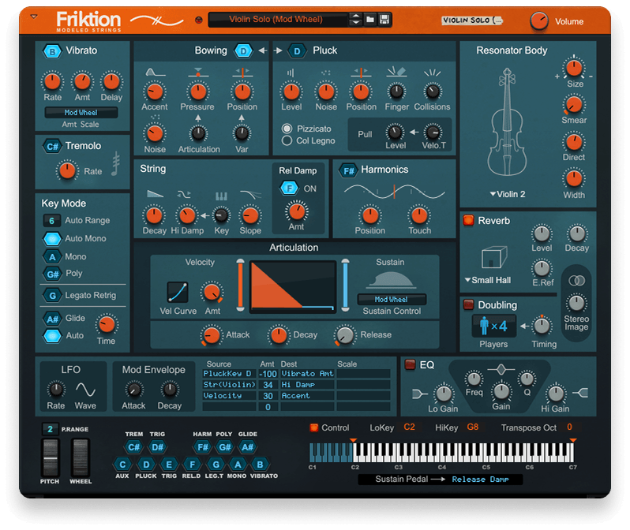Open the preset folder browser icon

370,19
